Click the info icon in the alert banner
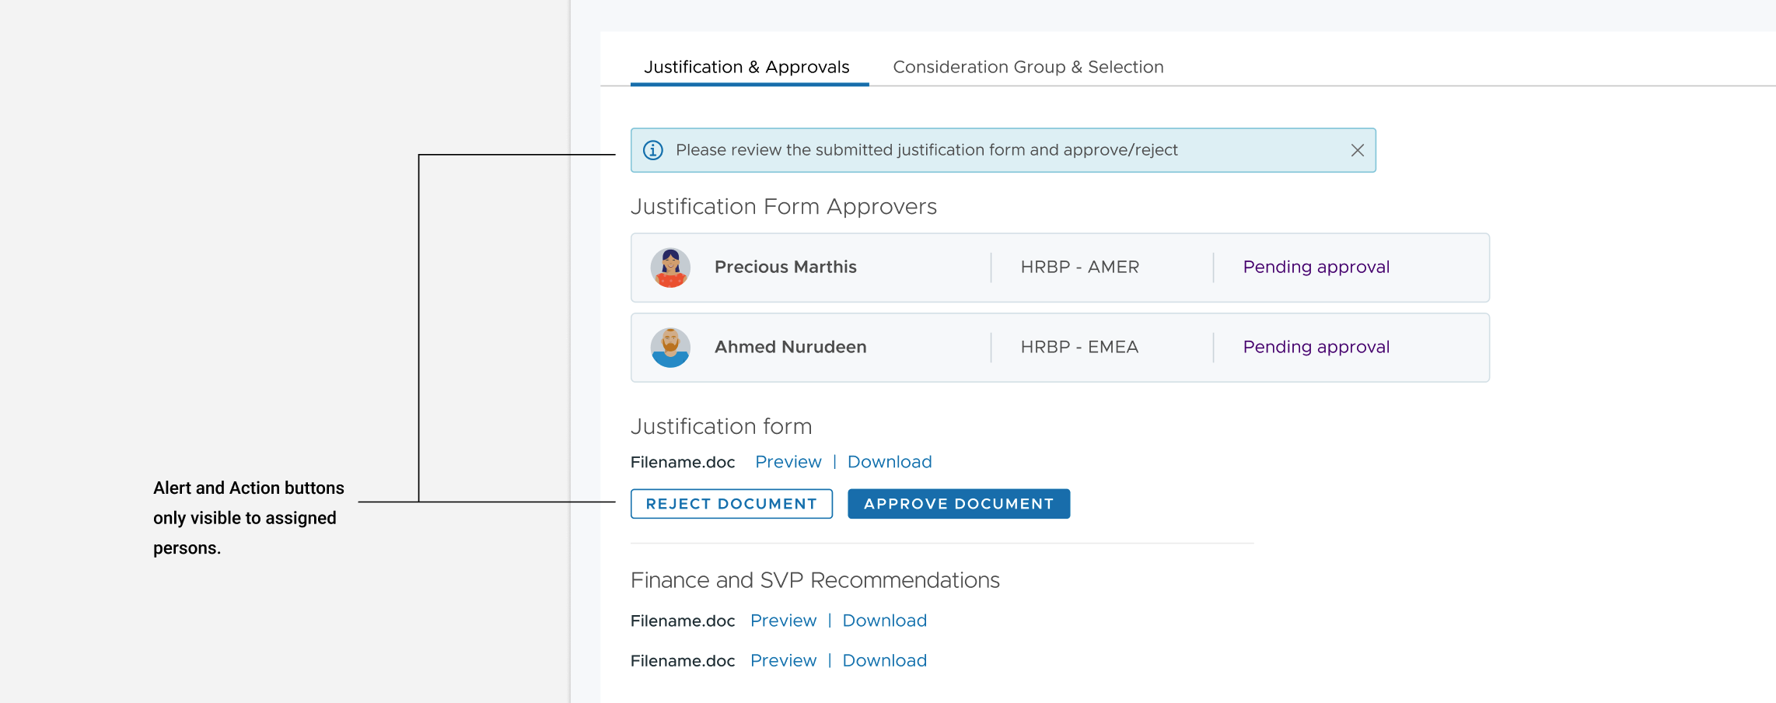 pos(653,150)
